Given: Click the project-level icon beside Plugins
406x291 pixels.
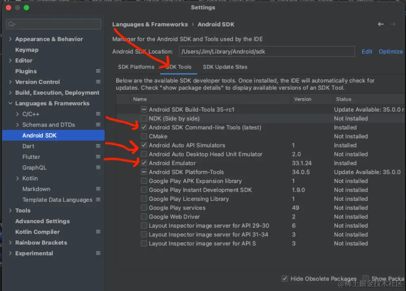Looking at the screenshot, I should pyautogui.click(x=98, y=71).
